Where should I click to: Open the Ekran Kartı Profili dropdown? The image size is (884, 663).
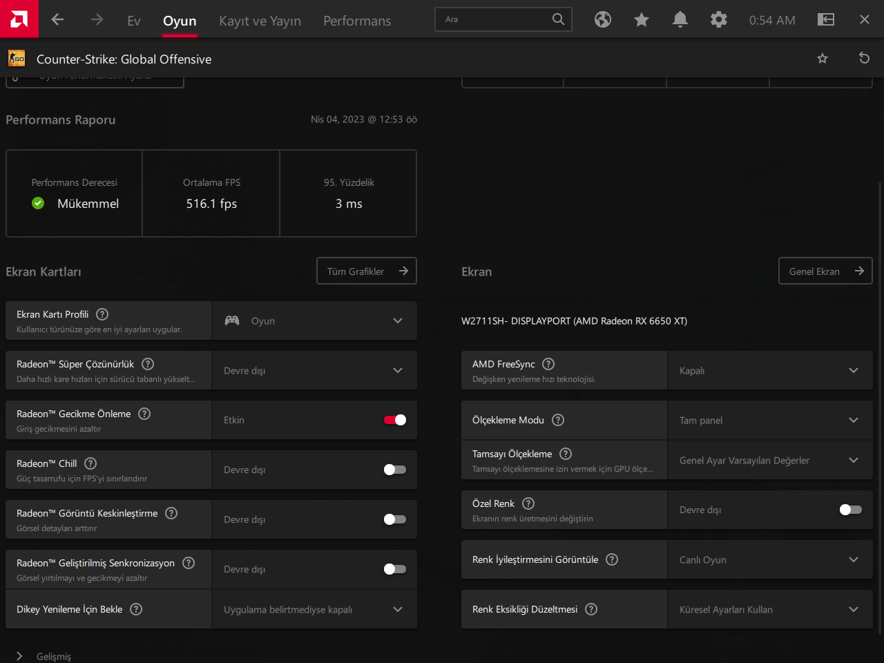click(314, 320)
